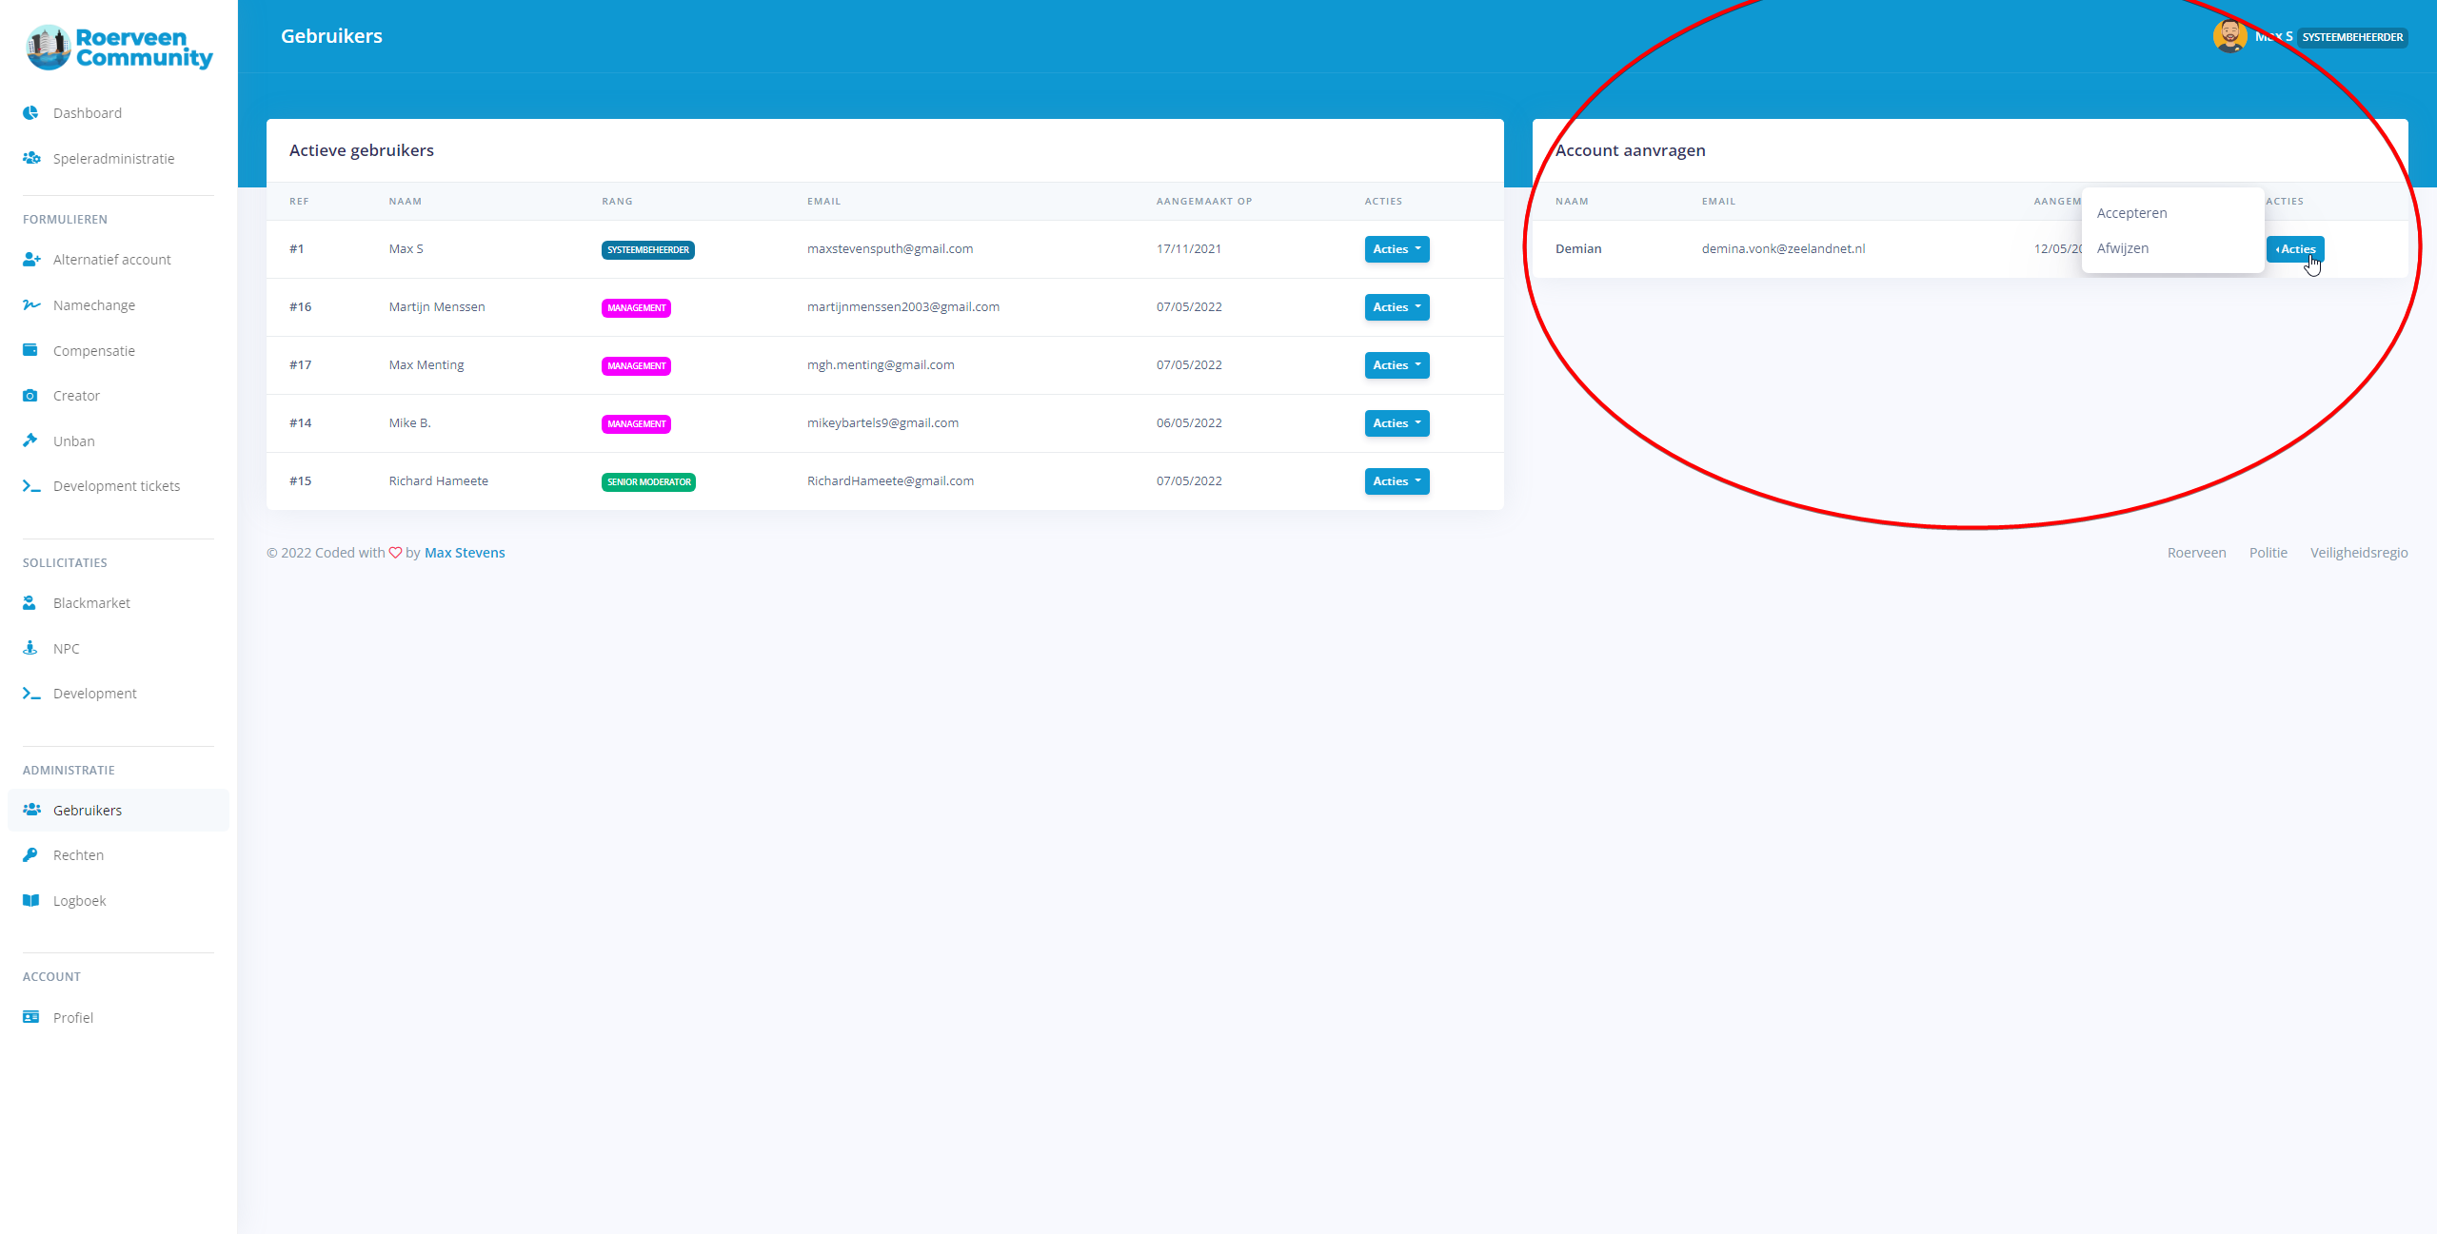Click the Profiel ID card icon
Viewport: 2437px width, 1234px height.
[30, 1017]
